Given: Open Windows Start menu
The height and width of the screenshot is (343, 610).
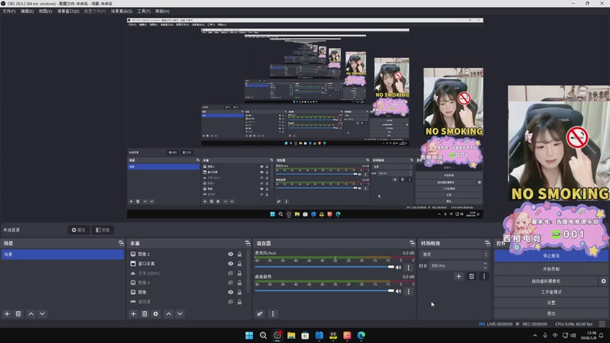Looking at the screenshot, I should pos(249,335).
